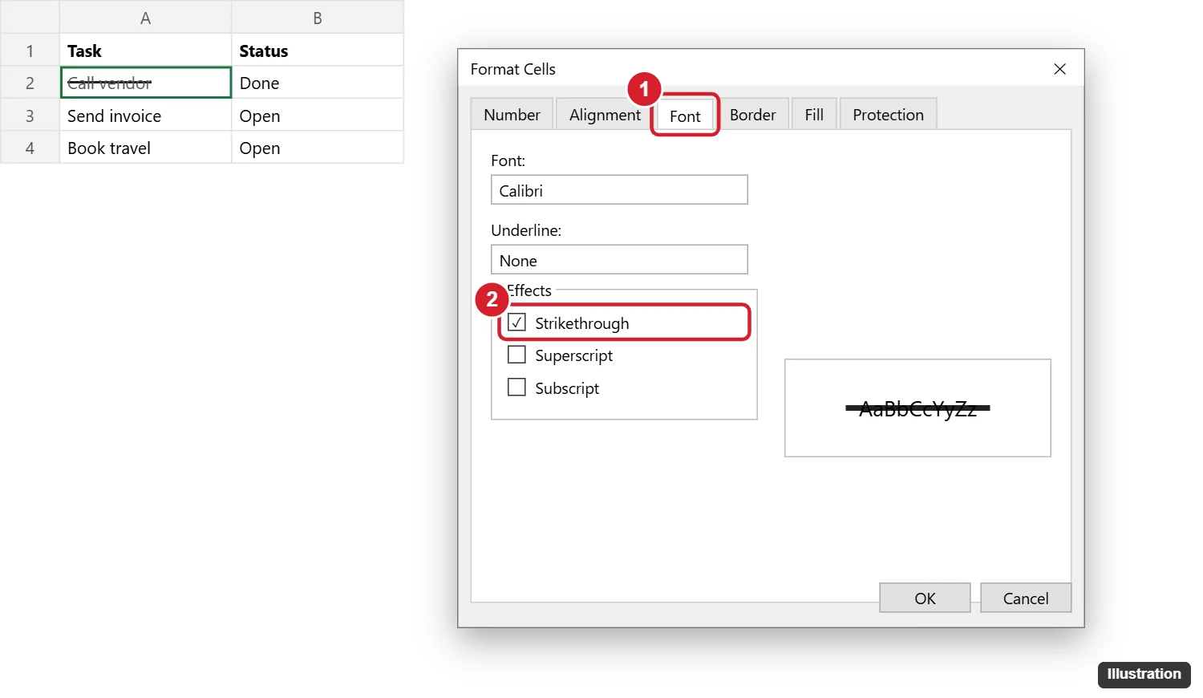Click Cancel in Format Cells dialog
This screenshot has width=1203, height=698.
coord(1026,598)
